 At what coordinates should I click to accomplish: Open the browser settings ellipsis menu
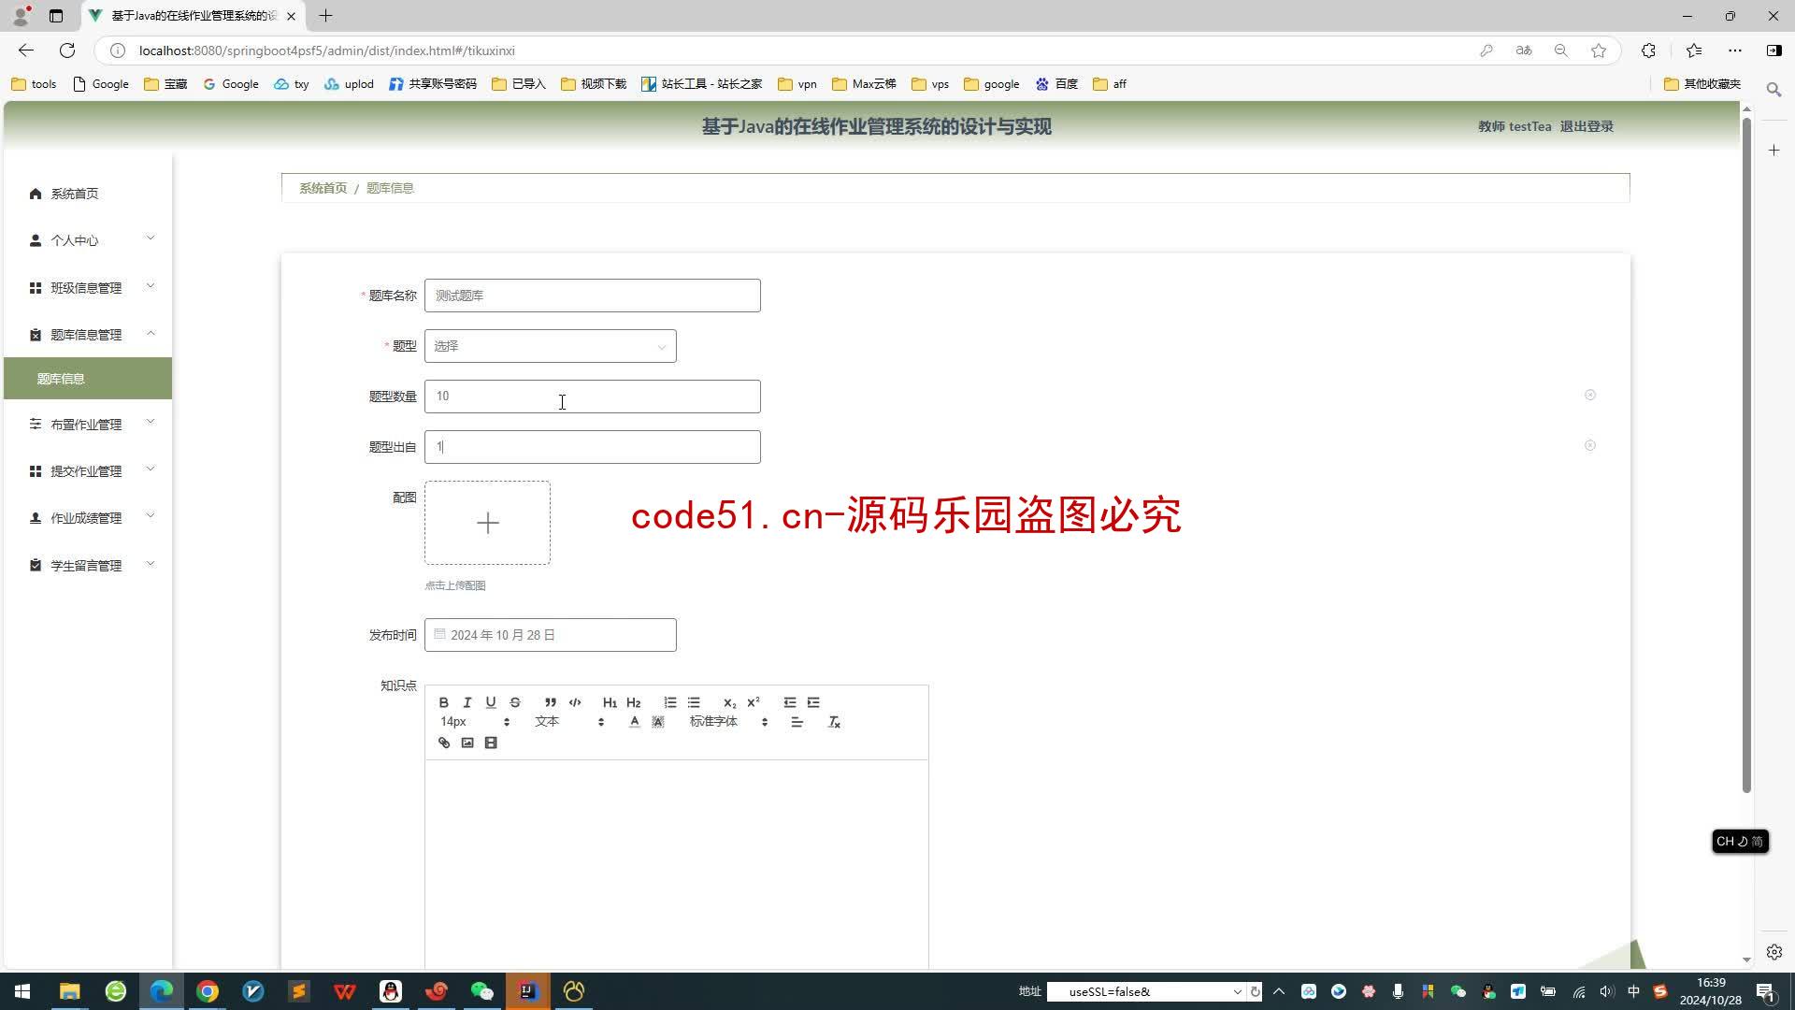(x=1735, y=50)
